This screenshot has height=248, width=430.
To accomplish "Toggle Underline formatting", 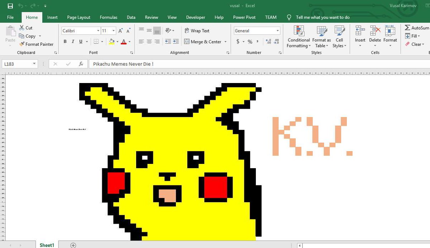I will coord(81,42).
